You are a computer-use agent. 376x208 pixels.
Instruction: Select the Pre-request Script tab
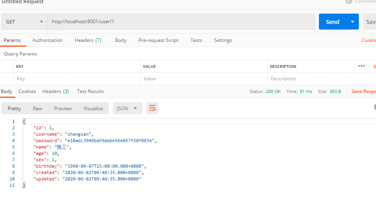click(x=158, y=40)
